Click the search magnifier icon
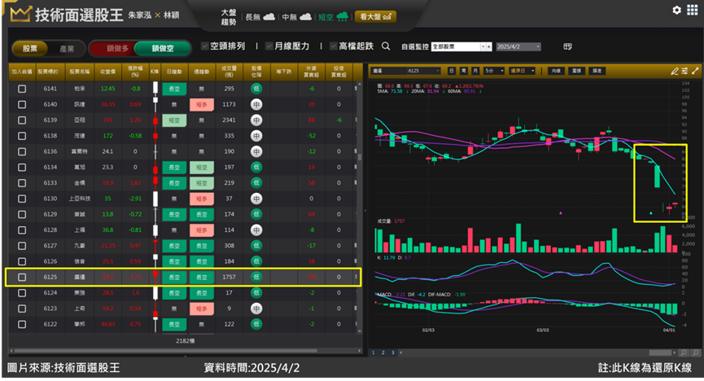This screenshot has width=704, height=381. coord(386,46)
